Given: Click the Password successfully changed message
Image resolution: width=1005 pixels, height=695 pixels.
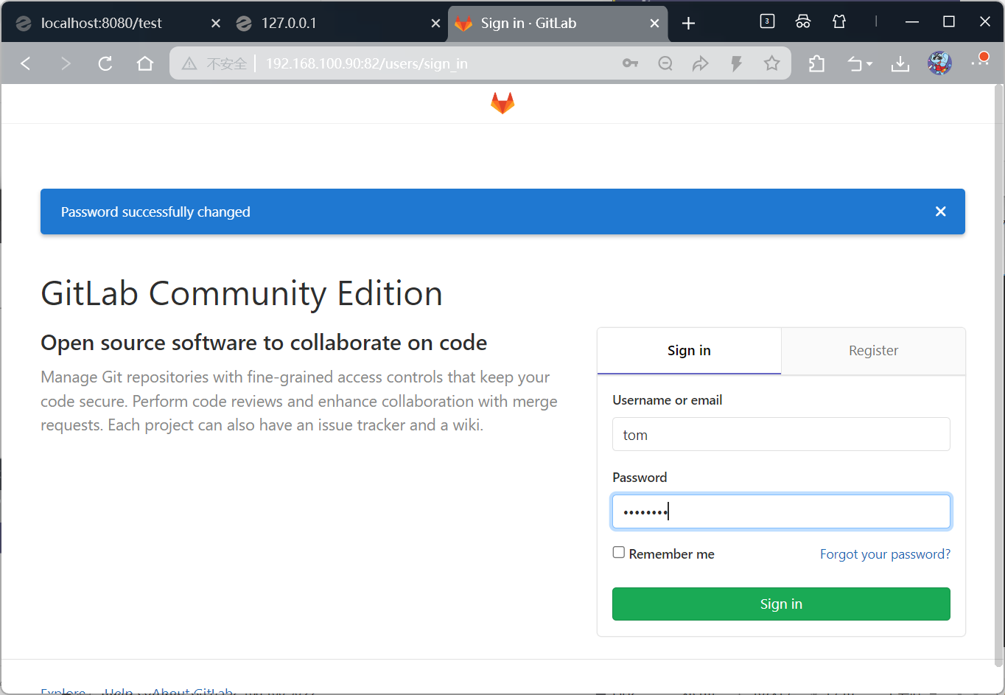Looking at the screenshot, I should (155, 212).
